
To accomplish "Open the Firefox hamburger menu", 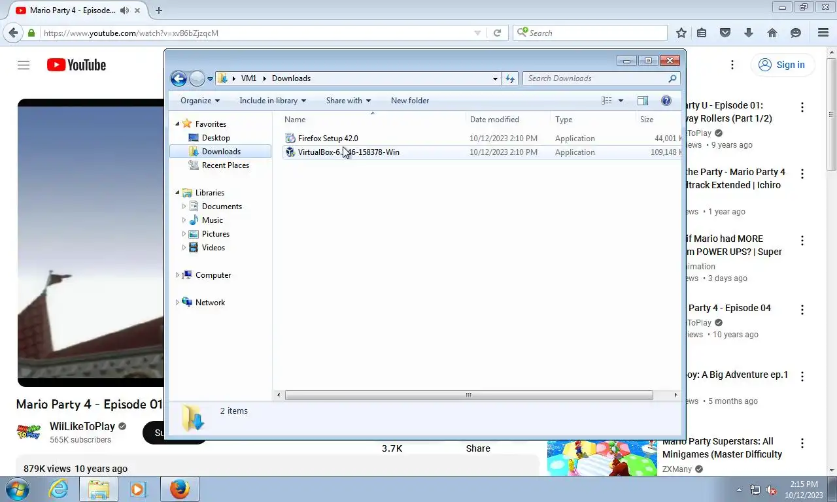I will [823, 33].
